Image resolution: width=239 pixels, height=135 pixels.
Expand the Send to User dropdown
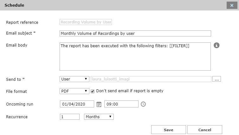[x=74, y=79]
